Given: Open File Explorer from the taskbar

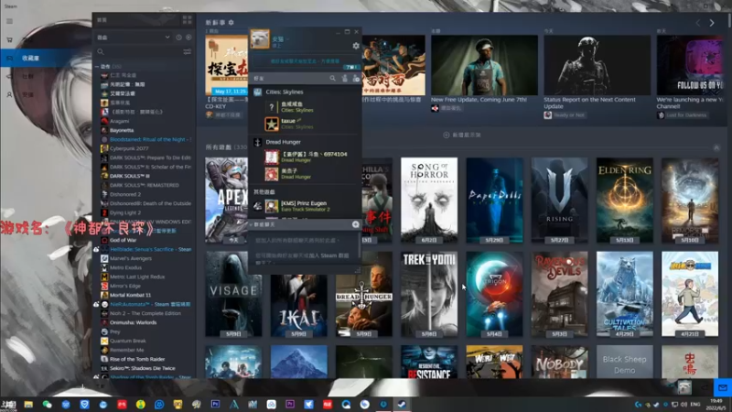Looking at the screenshot, I should [x=28, y=404].
